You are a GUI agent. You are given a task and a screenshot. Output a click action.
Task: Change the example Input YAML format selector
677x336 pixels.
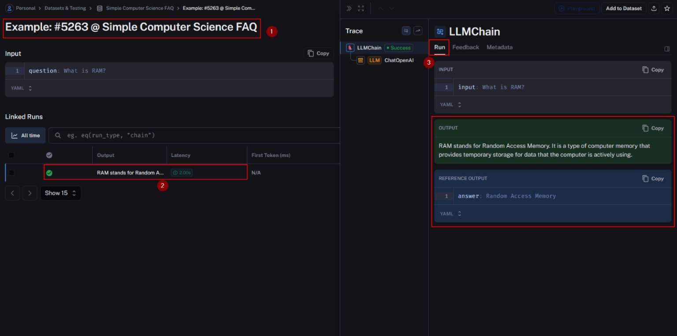(x=21, y=88)
